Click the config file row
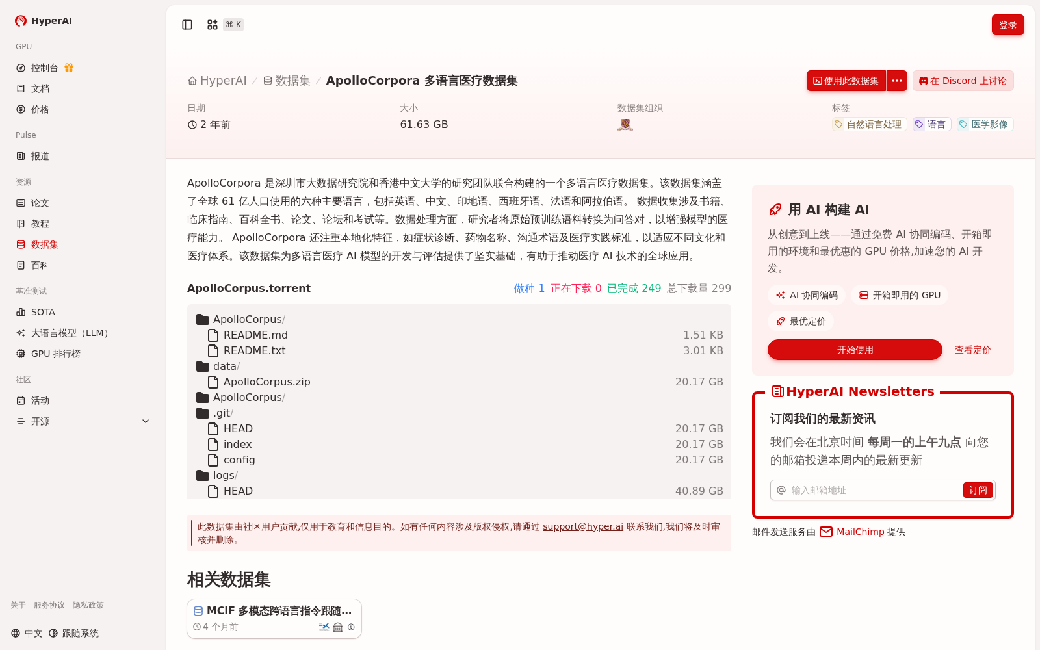The height and width of the screenshot is (650, 1040). click(459, 460)
